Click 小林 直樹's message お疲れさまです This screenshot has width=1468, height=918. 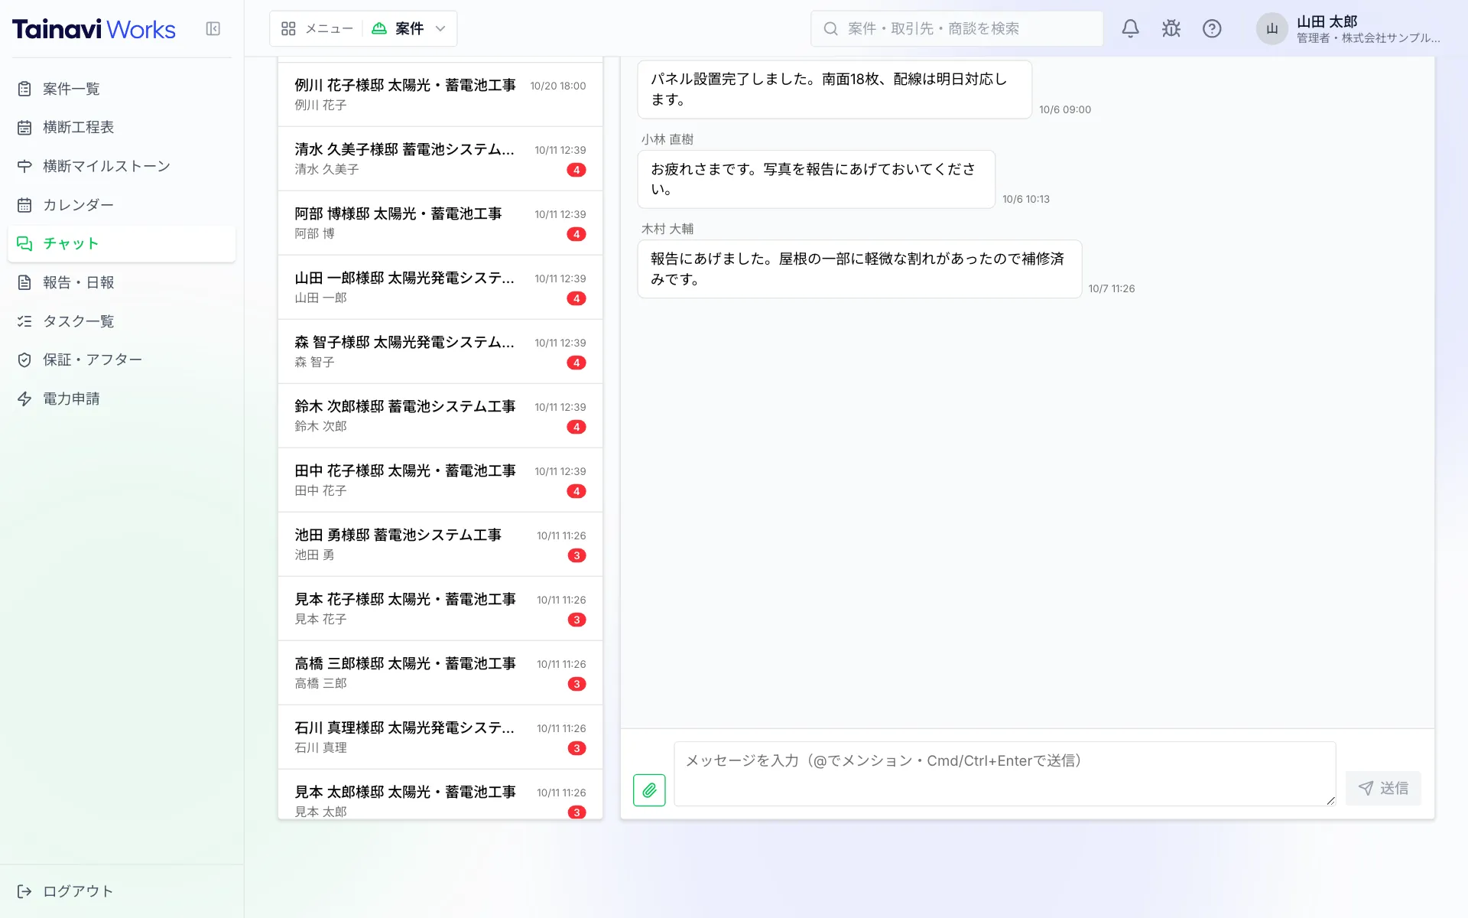[x=817, y=179]
